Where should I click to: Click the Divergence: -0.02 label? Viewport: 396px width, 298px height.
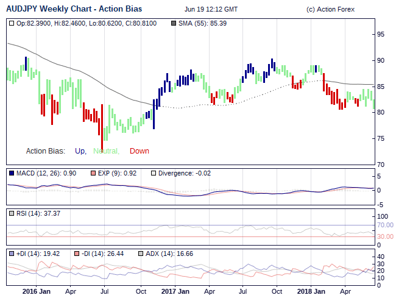coord(185,174)
